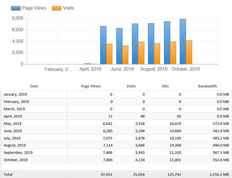Viewport: 232px width, 178px height.
Task: Click the orange Visits legend swatch
Action: (x=56, y=8)
